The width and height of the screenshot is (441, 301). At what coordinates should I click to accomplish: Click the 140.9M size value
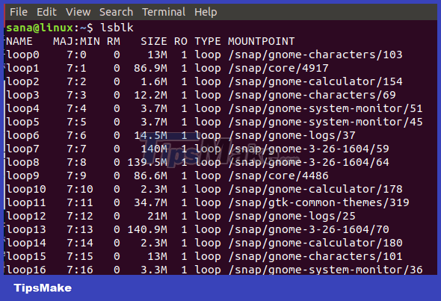click(x=147, y=229)
